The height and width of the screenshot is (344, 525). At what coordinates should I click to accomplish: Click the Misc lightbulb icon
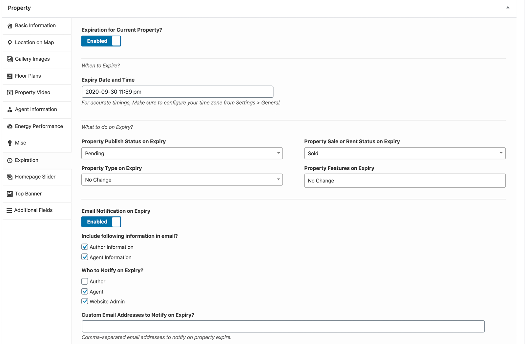tap(10, 143)
